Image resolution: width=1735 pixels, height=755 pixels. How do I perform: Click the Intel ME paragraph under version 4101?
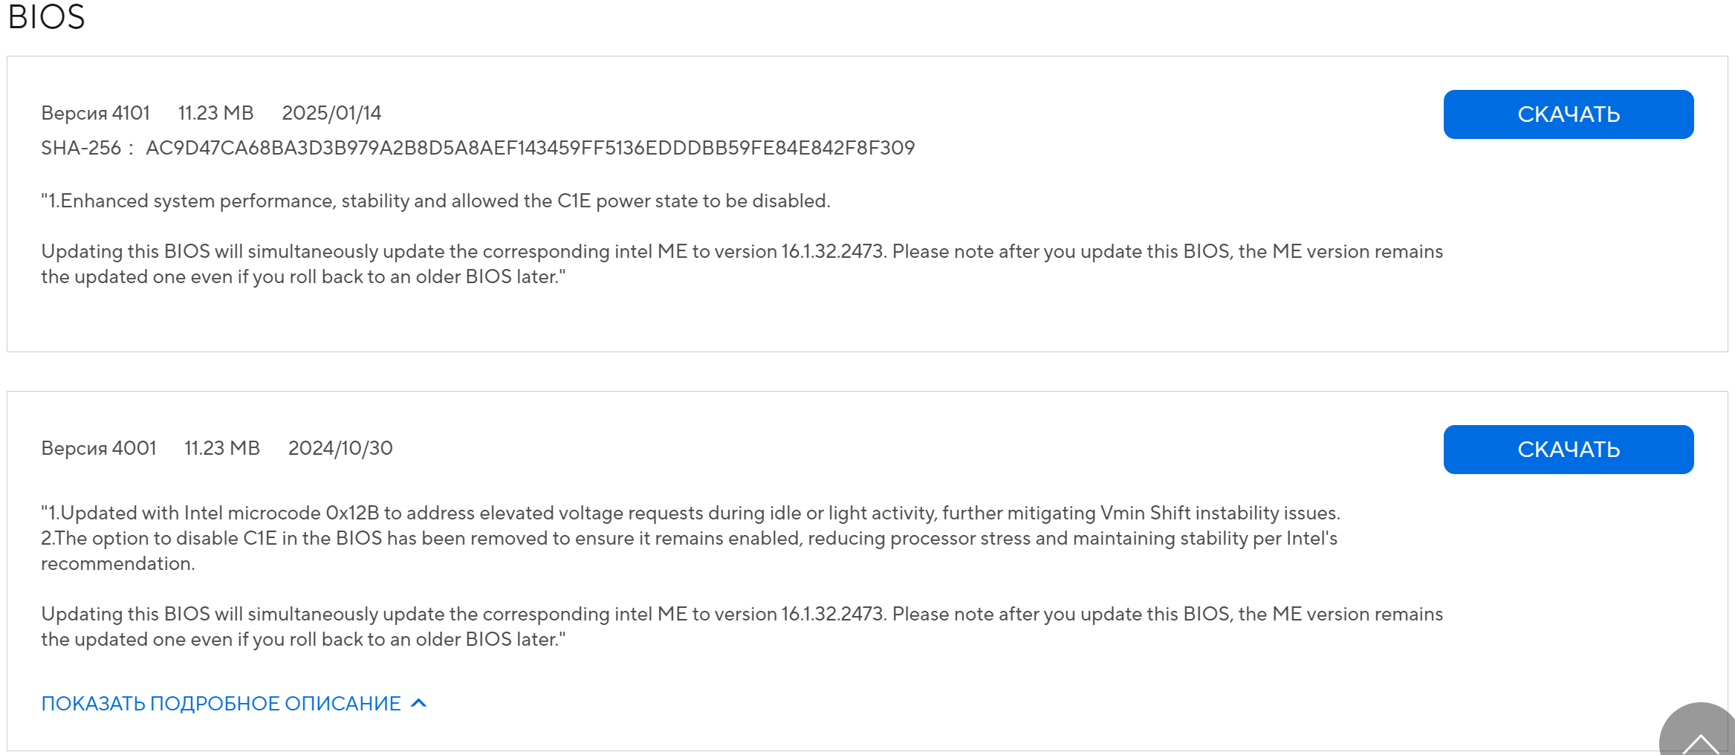(742, 264)
